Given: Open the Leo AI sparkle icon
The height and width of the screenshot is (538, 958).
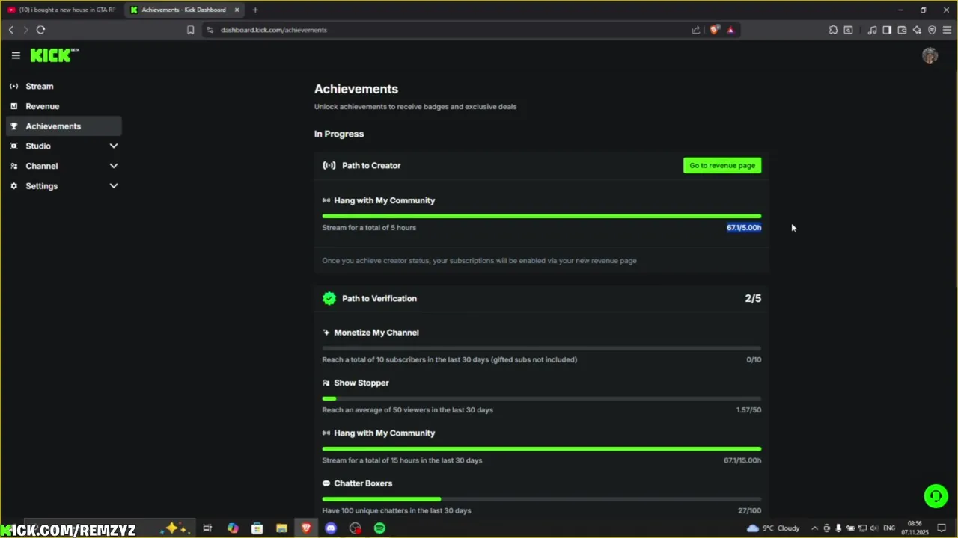Looking at the screenshot, I should [917, 30].
